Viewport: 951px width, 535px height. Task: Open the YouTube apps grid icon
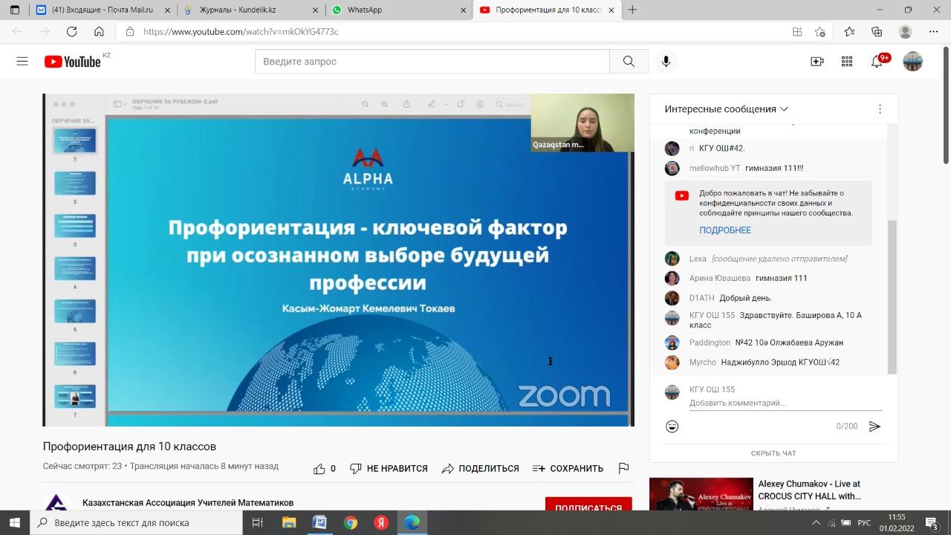coord(846,61)
